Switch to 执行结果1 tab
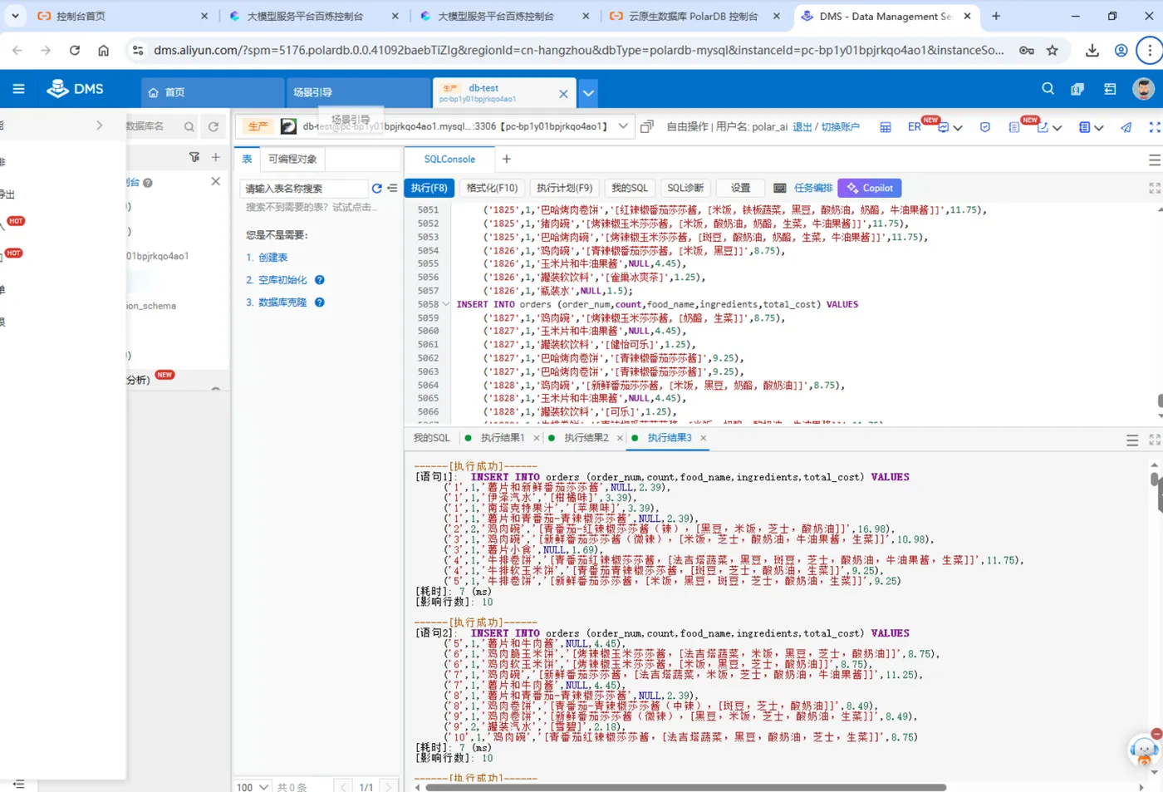 [x=502, y=438]
